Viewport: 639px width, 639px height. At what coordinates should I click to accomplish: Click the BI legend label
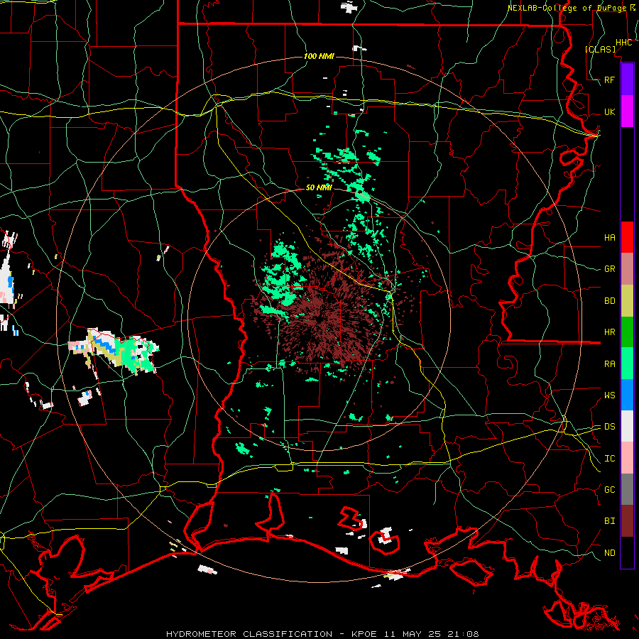(609, 521)
